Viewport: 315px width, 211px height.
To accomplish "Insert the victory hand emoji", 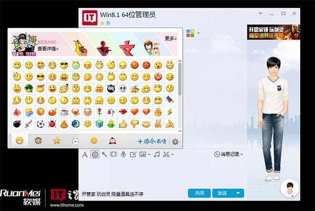I will coord(158,124).
